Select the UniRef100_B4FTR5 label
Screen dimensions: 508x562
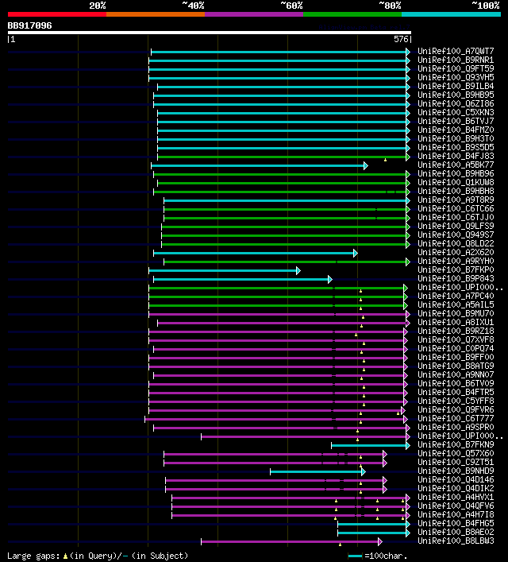pyautogui.click(x=456, y=392)
